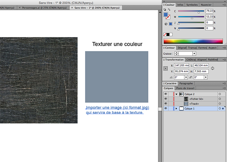Switch to the Plans de travail tab

[185, 88]
